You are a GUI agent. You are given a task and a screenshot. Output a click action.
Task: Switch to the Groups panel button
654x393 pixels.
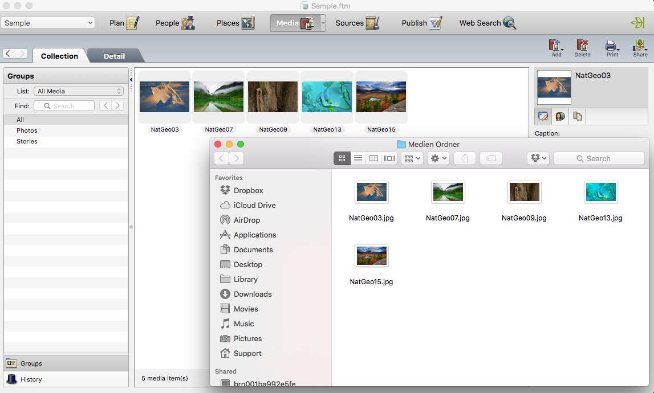[x=66, y=363]
